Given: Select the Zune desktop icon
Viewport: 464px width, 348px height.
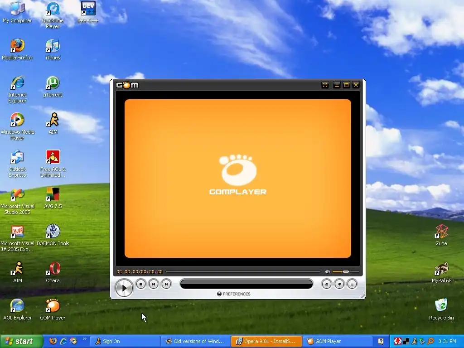Looking at the screenshot, I should pyautogui.click(x=441, y=235).
